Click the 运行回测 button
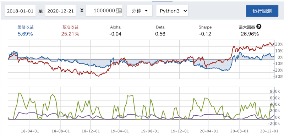Screen dimensions: 284x138 pos(262,11)
